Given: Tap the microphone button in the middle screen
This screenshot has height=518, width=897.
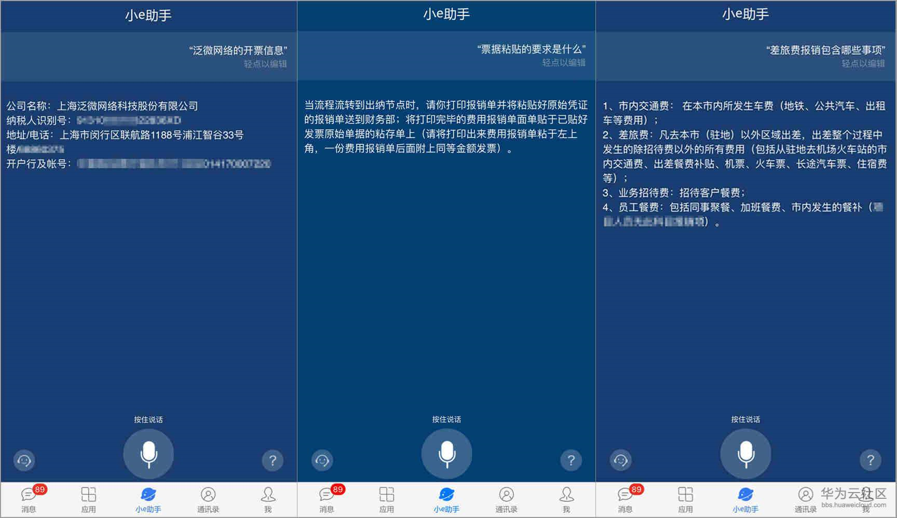Looking at the screenshot, I should tap(446, 454).
